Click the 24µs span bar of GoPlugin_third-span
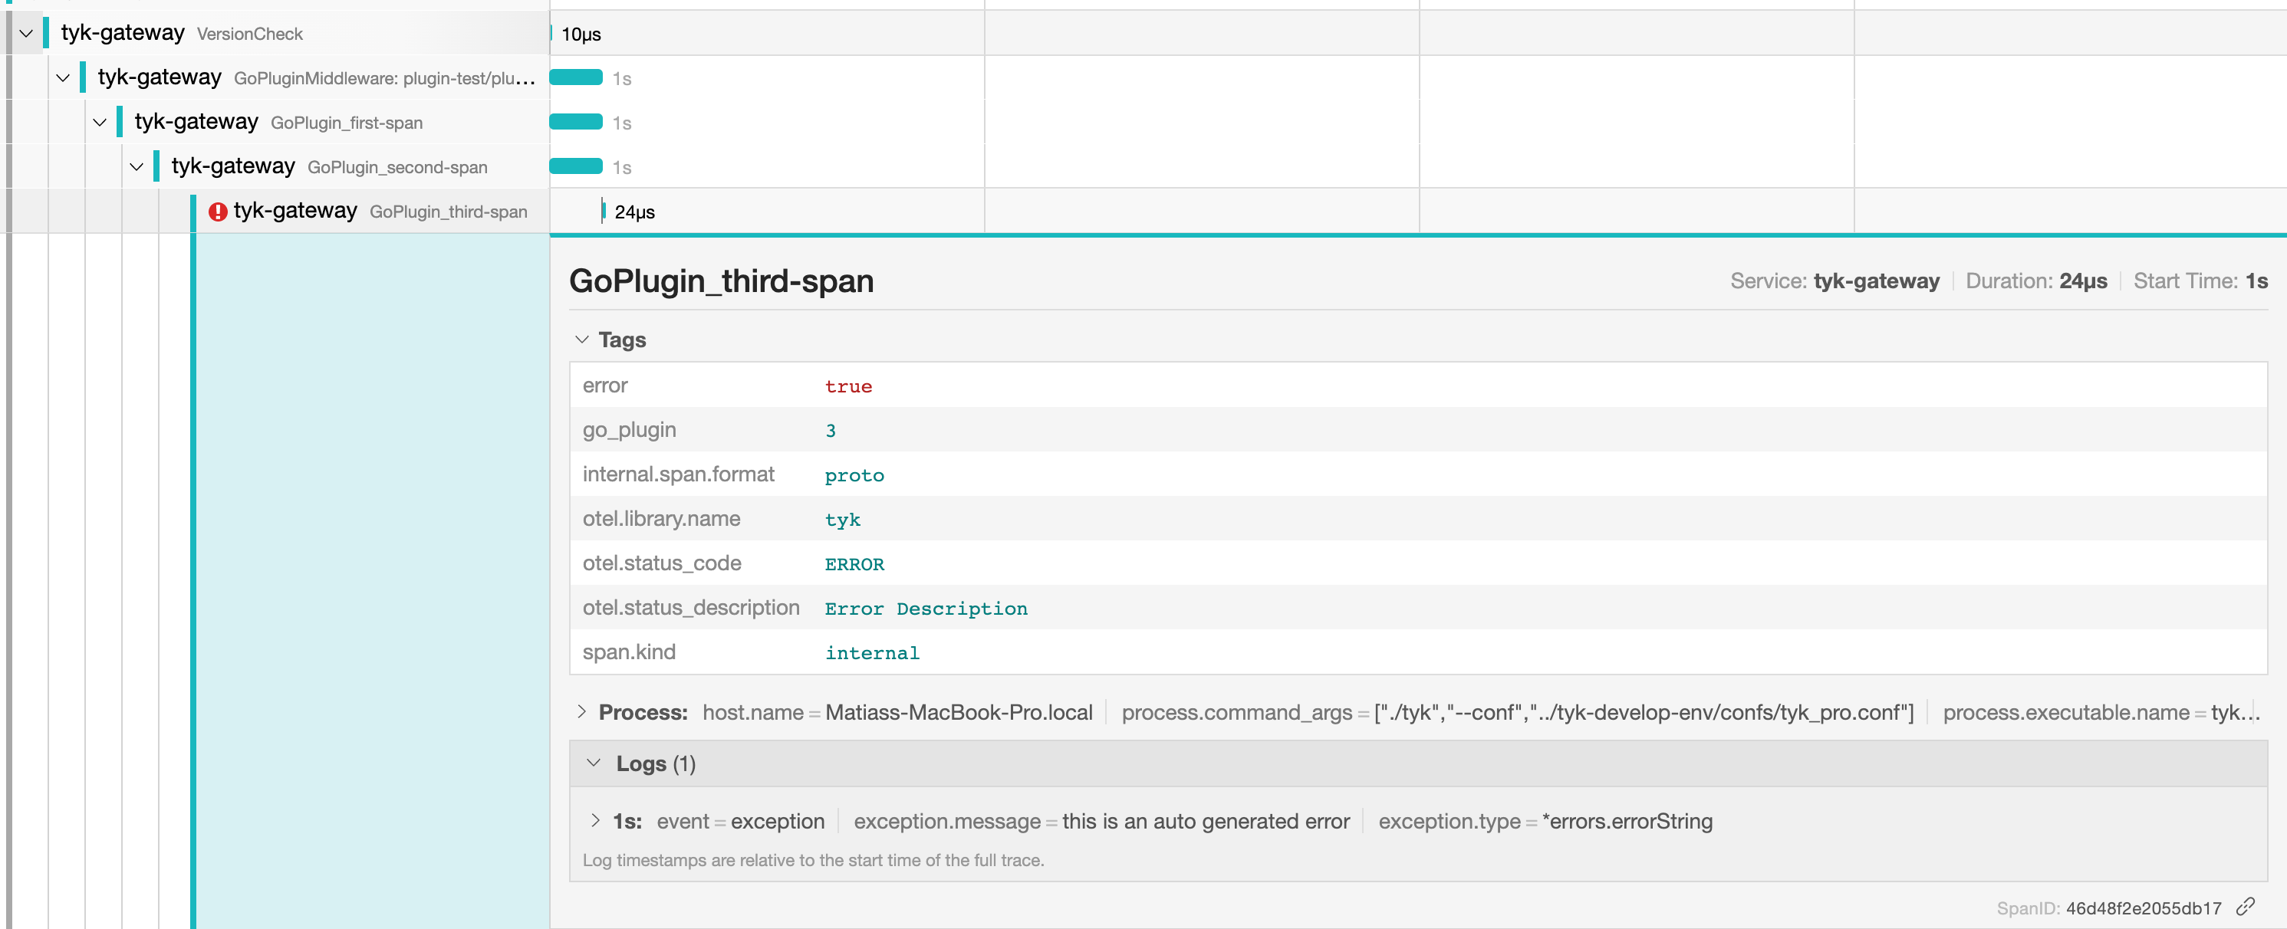Screen dimensions: 2287x929 tap(604, 212)
